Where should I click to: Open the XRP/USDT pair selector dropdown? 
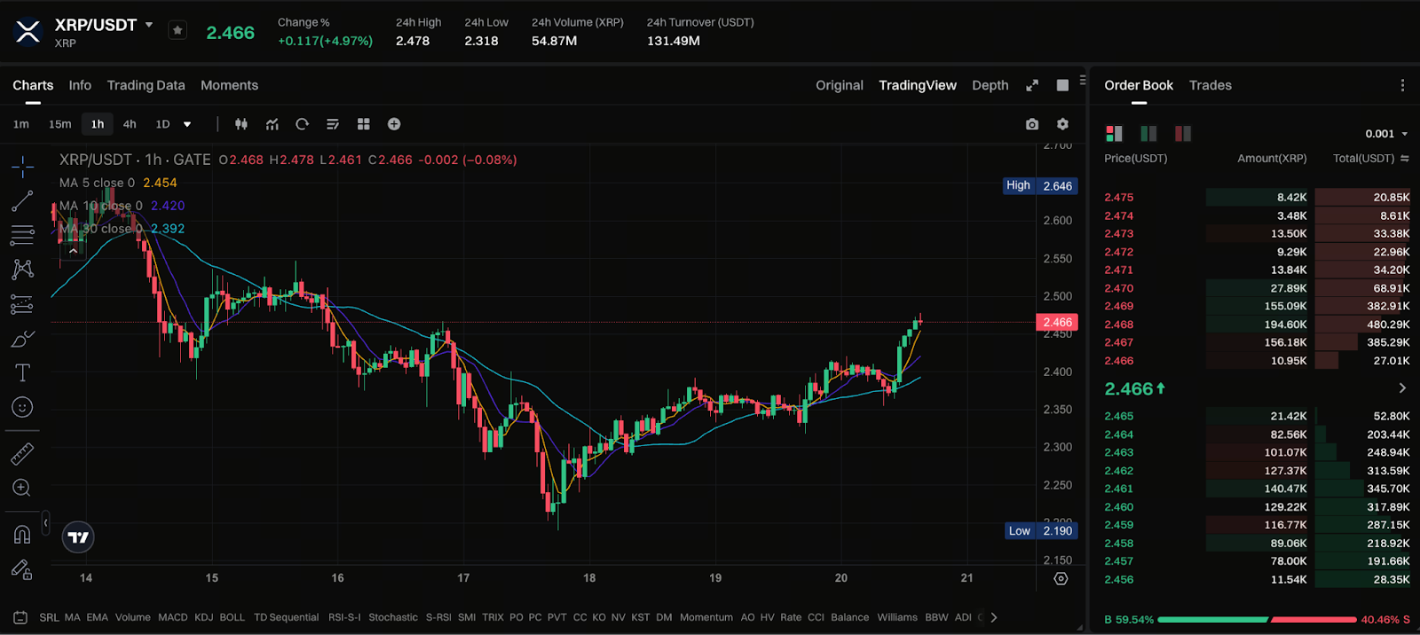(x=149, y=25)
